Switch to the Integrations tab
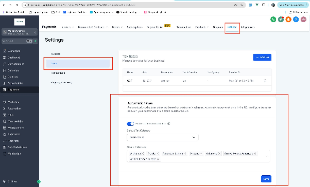Viewport: 310px width, 187px height. [x=248, y=27]
